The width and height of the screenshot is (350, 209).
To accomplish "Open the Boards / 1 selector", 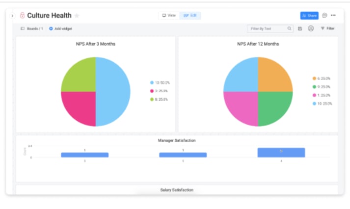I will (x=32, y=28).
